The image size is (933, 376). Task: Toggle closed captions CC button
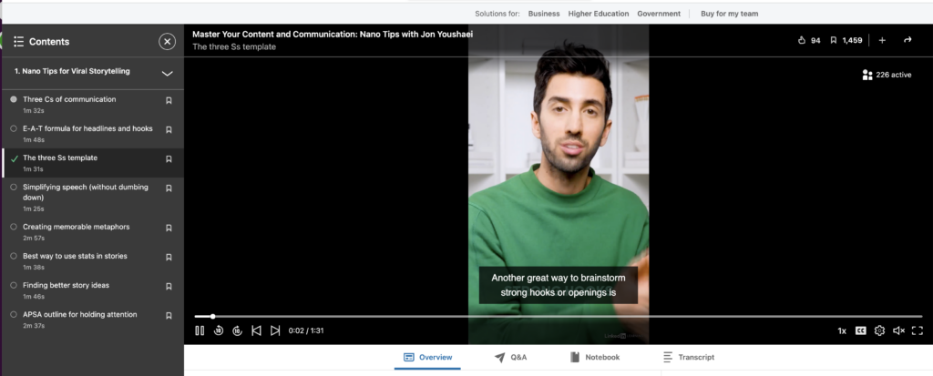(x=860, y=330)
